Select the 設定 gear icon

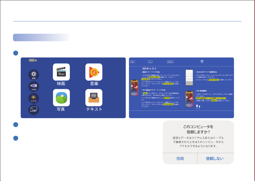[34, 75]
